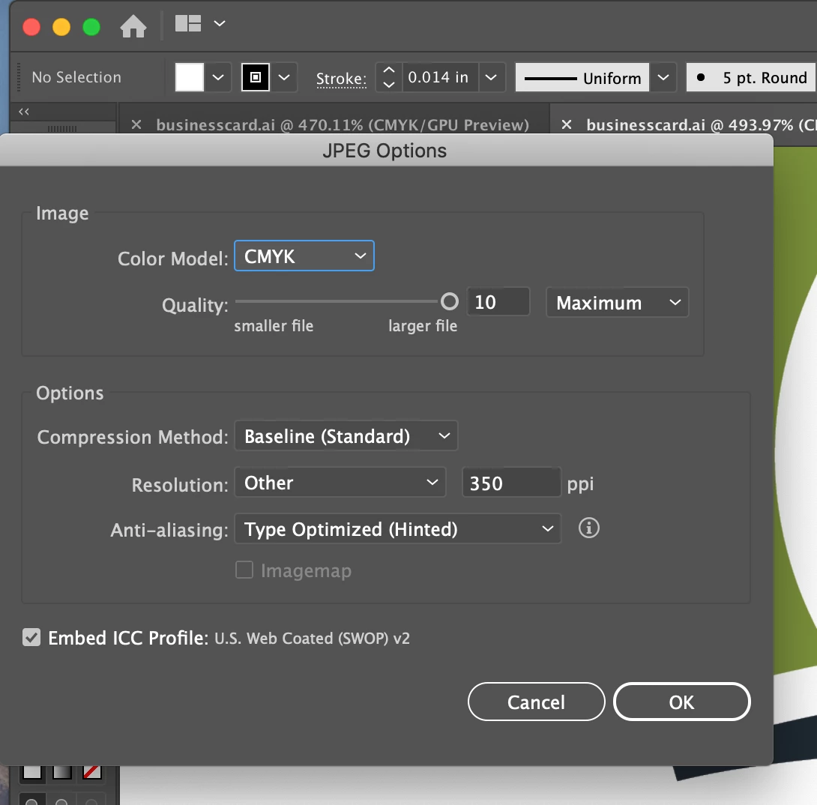817x805 pixels.
Task: Open the arrange documents layout icon
Action: pos(187,23)
